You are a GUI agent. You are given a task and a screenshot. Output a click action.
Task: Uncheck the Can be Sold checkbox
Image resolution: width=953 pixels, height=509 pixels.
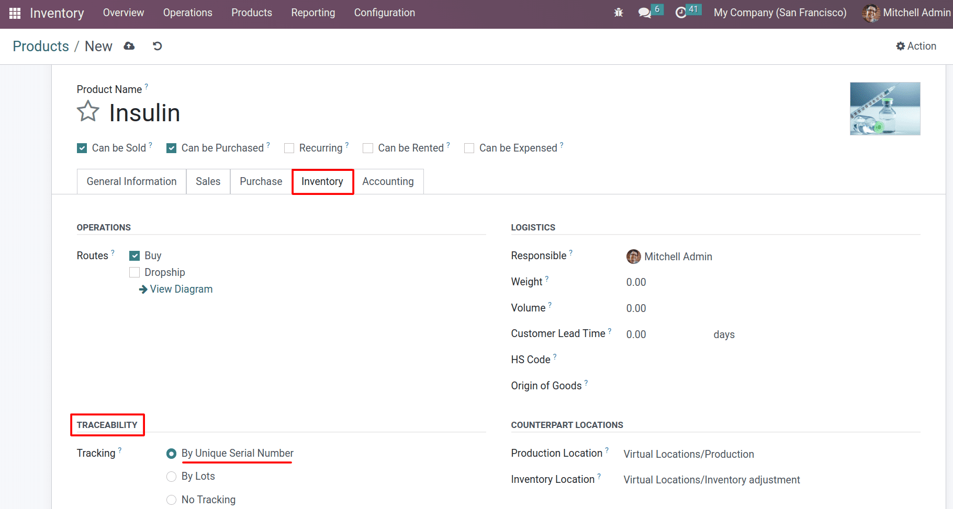[x=82, y=148]
